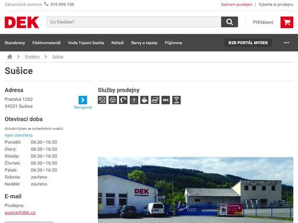Click the DEK logo
298x223 pixels.
22,23
